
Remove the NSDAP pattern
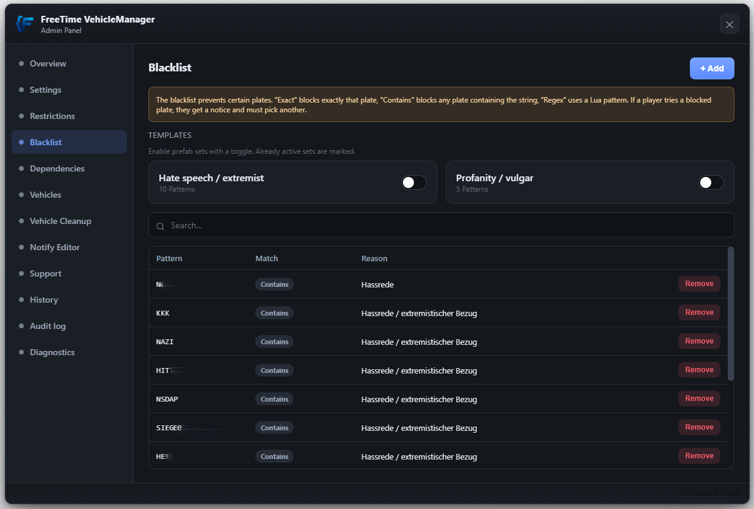pyautogui.click(x=699, y=399)
